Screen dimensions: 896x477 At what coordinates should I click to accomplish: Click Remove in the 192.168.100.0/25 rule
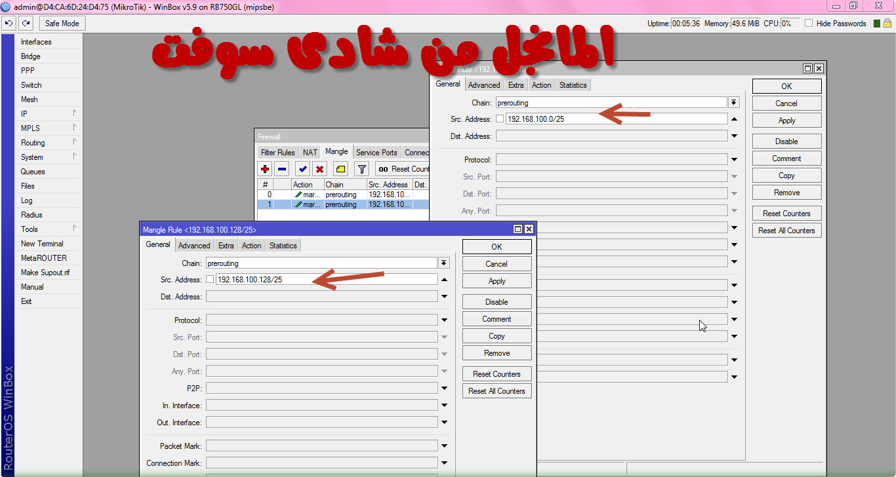click(786, 193)
